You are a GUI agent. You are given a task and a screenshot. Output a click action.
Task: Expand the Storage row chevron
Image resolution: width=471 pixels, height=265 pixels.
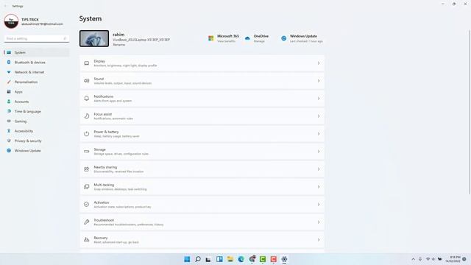tap(319, 152)
